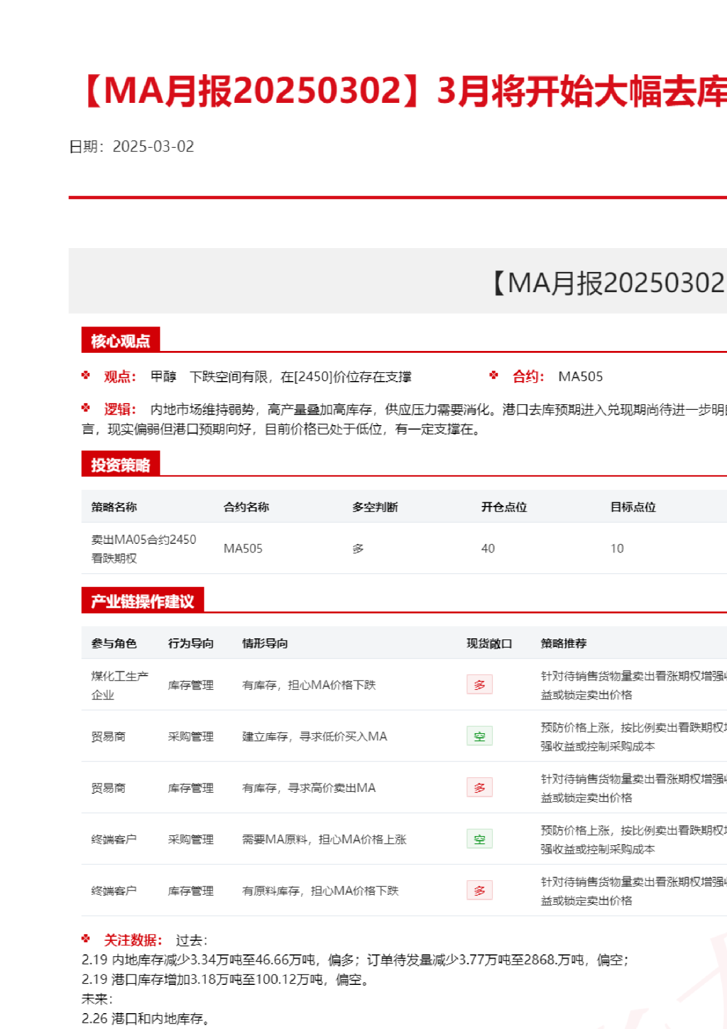Click the line starting 2.19 港口库存增加
Screen dimensions: 727x1029
pyautogui.click(x=225, y=979)
